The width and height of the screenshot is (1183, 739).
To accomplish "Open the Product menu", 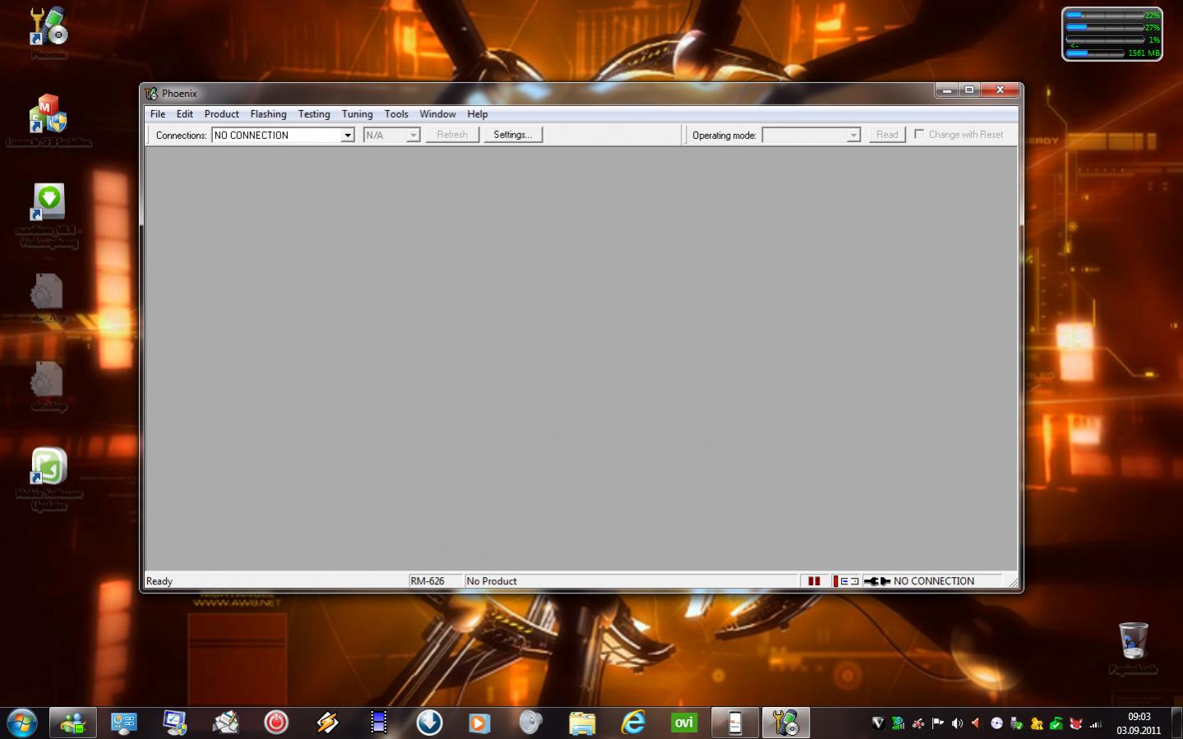I will point(222,114).
